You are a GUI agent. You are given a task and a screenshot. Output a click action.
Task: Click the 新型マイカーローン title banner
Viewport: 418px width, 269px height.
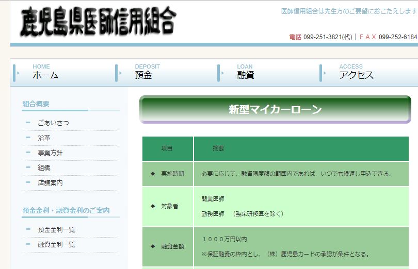[x=275, y=109]
